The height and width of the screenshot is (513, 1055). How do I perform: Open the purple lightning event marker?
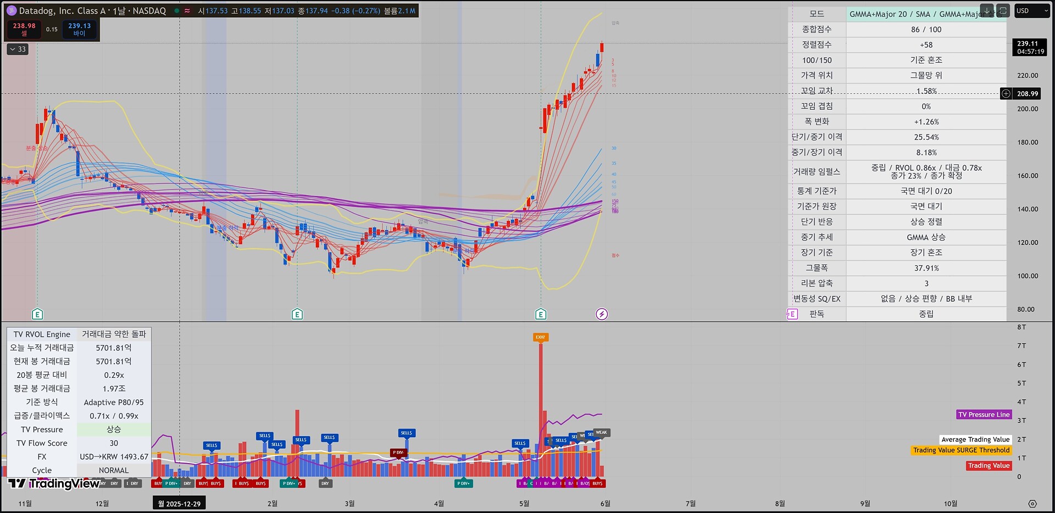coord(602,314)
